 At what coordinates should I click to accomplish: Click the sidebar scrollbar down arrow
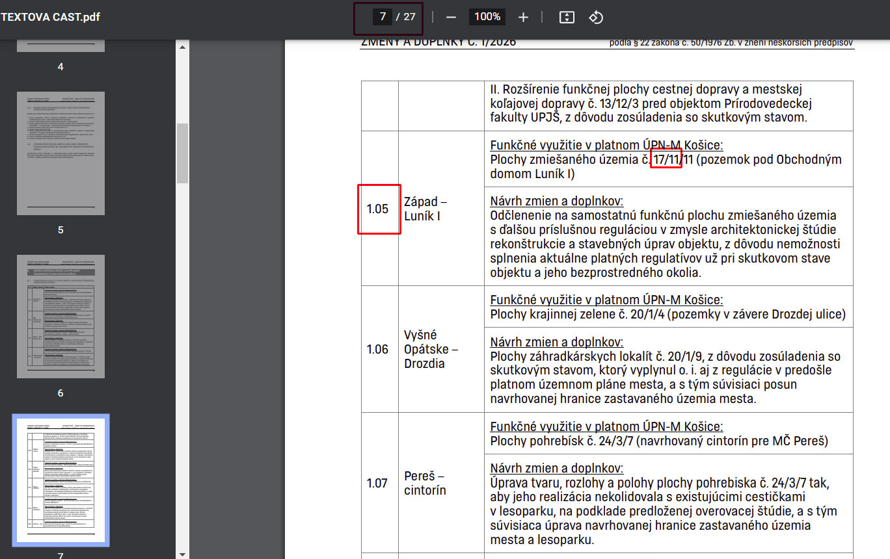[x=182, y=554]
